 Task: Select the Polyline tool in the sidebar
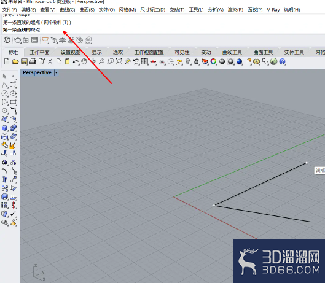(5, 85)
